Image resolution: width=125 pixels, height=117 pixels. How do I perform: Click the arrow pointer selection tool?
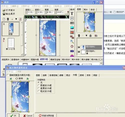pos(66,17)
